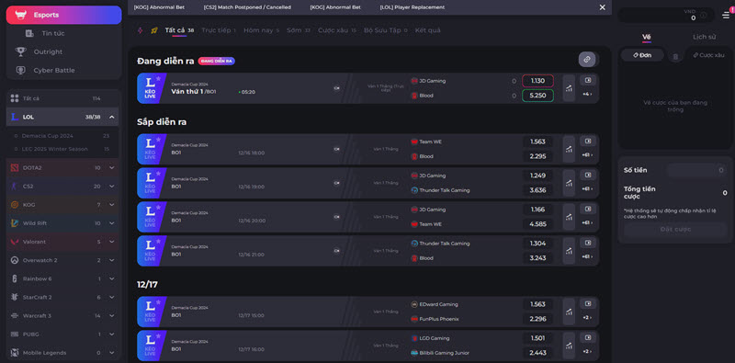Open [CS2] Match Postponed / Cancelled notice
Viewport: 735px width, 363px height.
coord(247,7)
